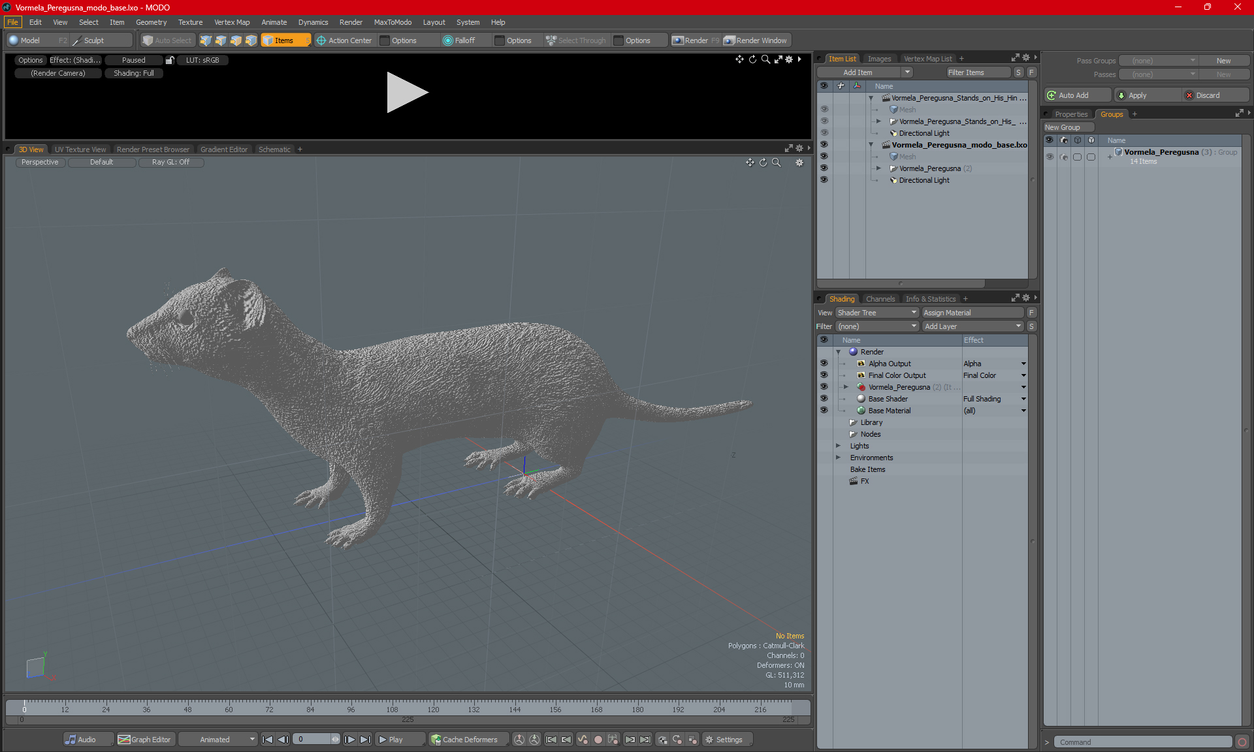
Task: Go to first frame
Action: pos(267,740)
